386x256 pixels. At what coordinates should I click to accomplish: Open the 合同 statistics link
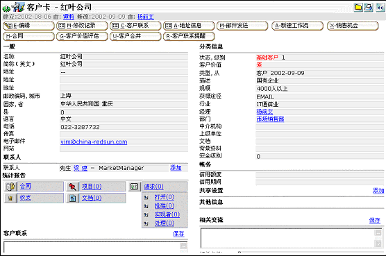coord(26,187)
